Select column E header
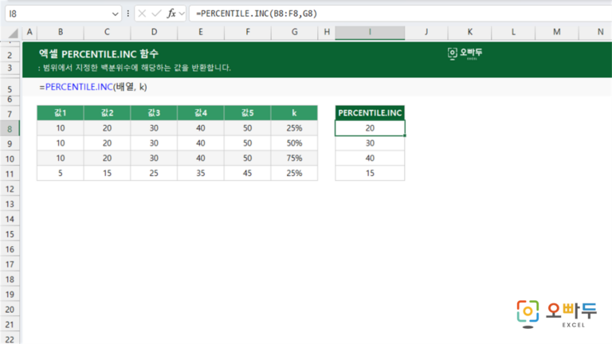 click(x=201, y=33)
